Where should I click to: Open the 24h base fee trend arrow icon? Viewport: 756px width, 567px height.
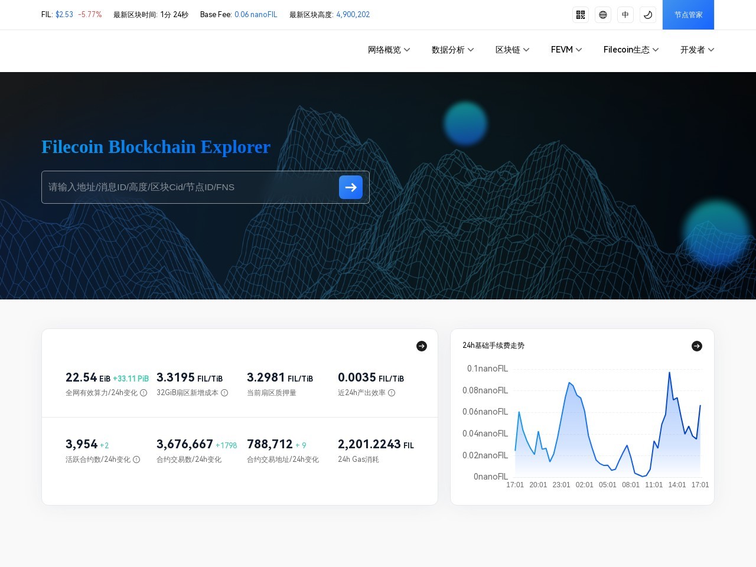(x=697, y=346)
